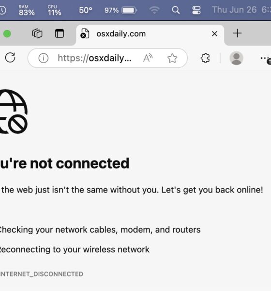The height and width of the screenshot is (291, 271).
Task: Open Spotlight search in menu bar
Action: 176,10
